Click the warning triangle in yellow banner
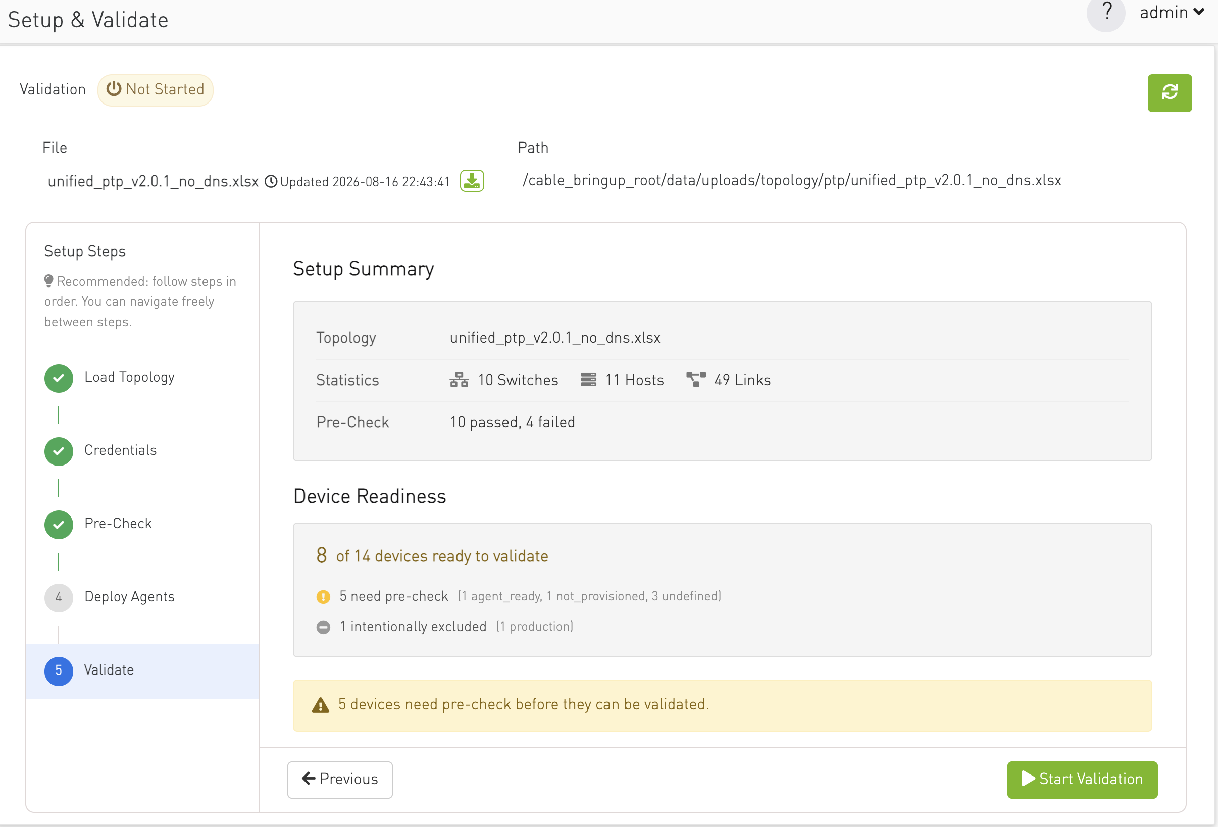Screen dimensions: 1218x827 pyautogui.click(x=321, y=705)
